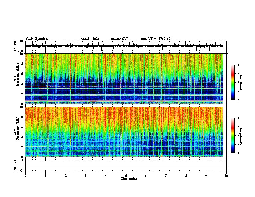This screenshot has width=255, height=197.
Task: Click time axis tick label "6"
Action: coord(146,176)
